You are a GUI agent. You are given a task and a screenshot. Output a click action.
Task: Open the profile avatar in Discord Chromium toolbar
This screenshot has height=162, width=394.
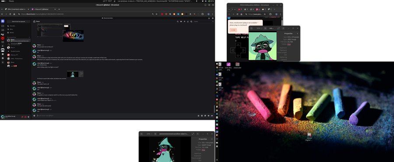click(x=208, y=14)
